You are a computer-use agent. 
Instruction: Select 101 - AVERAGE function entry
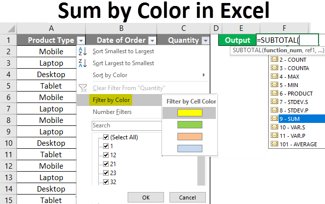[x=296, y=144]
